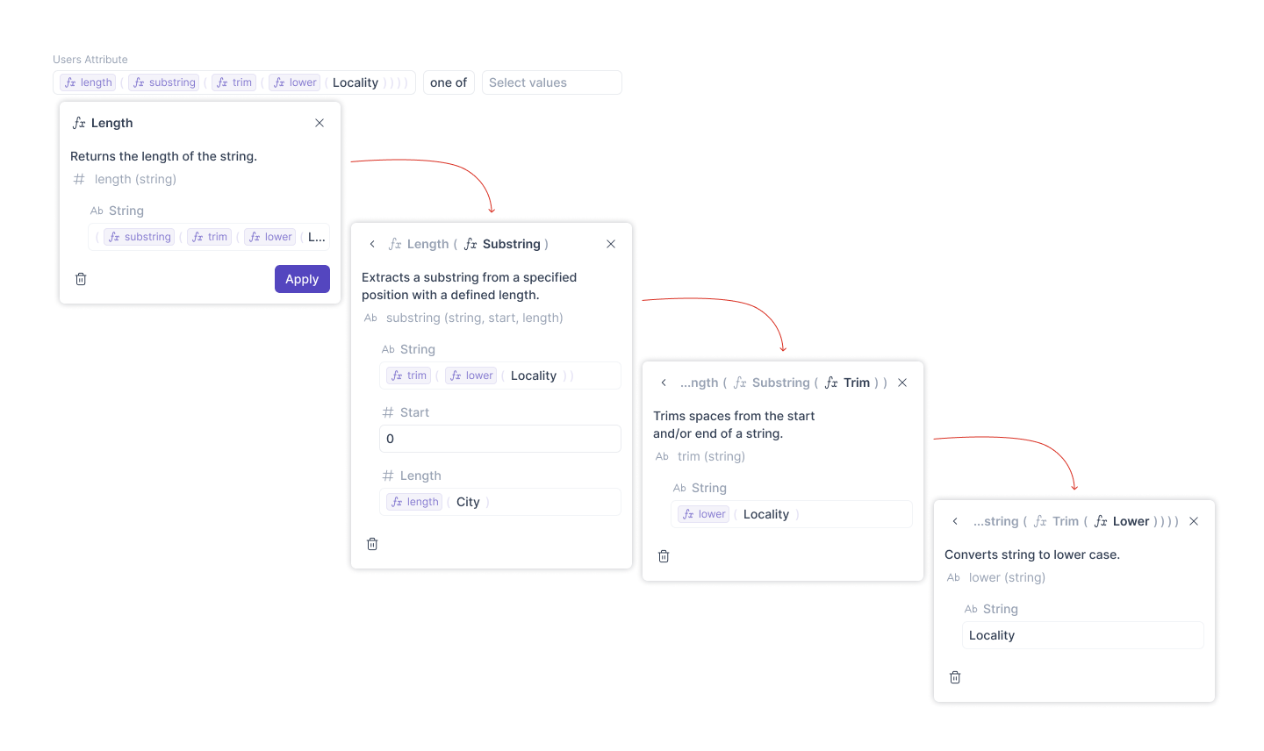The image size is (1264, 751).
Task: Click the length chip in Substring Length field
Action: (x=414, y=502)
